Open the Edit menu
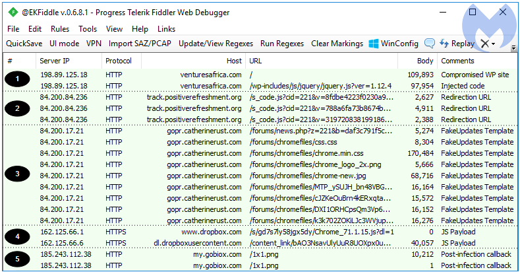Viewport: 520px width, 272px height. pyautogui.click(x=35, y=29)
